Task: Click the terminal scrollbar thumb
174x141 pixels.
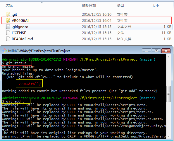Action: [169, 94]
